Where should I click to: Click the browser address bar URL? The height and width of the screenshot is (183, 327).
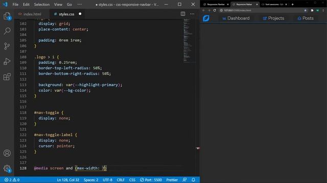pyautogui.click(x=237, y=10)
